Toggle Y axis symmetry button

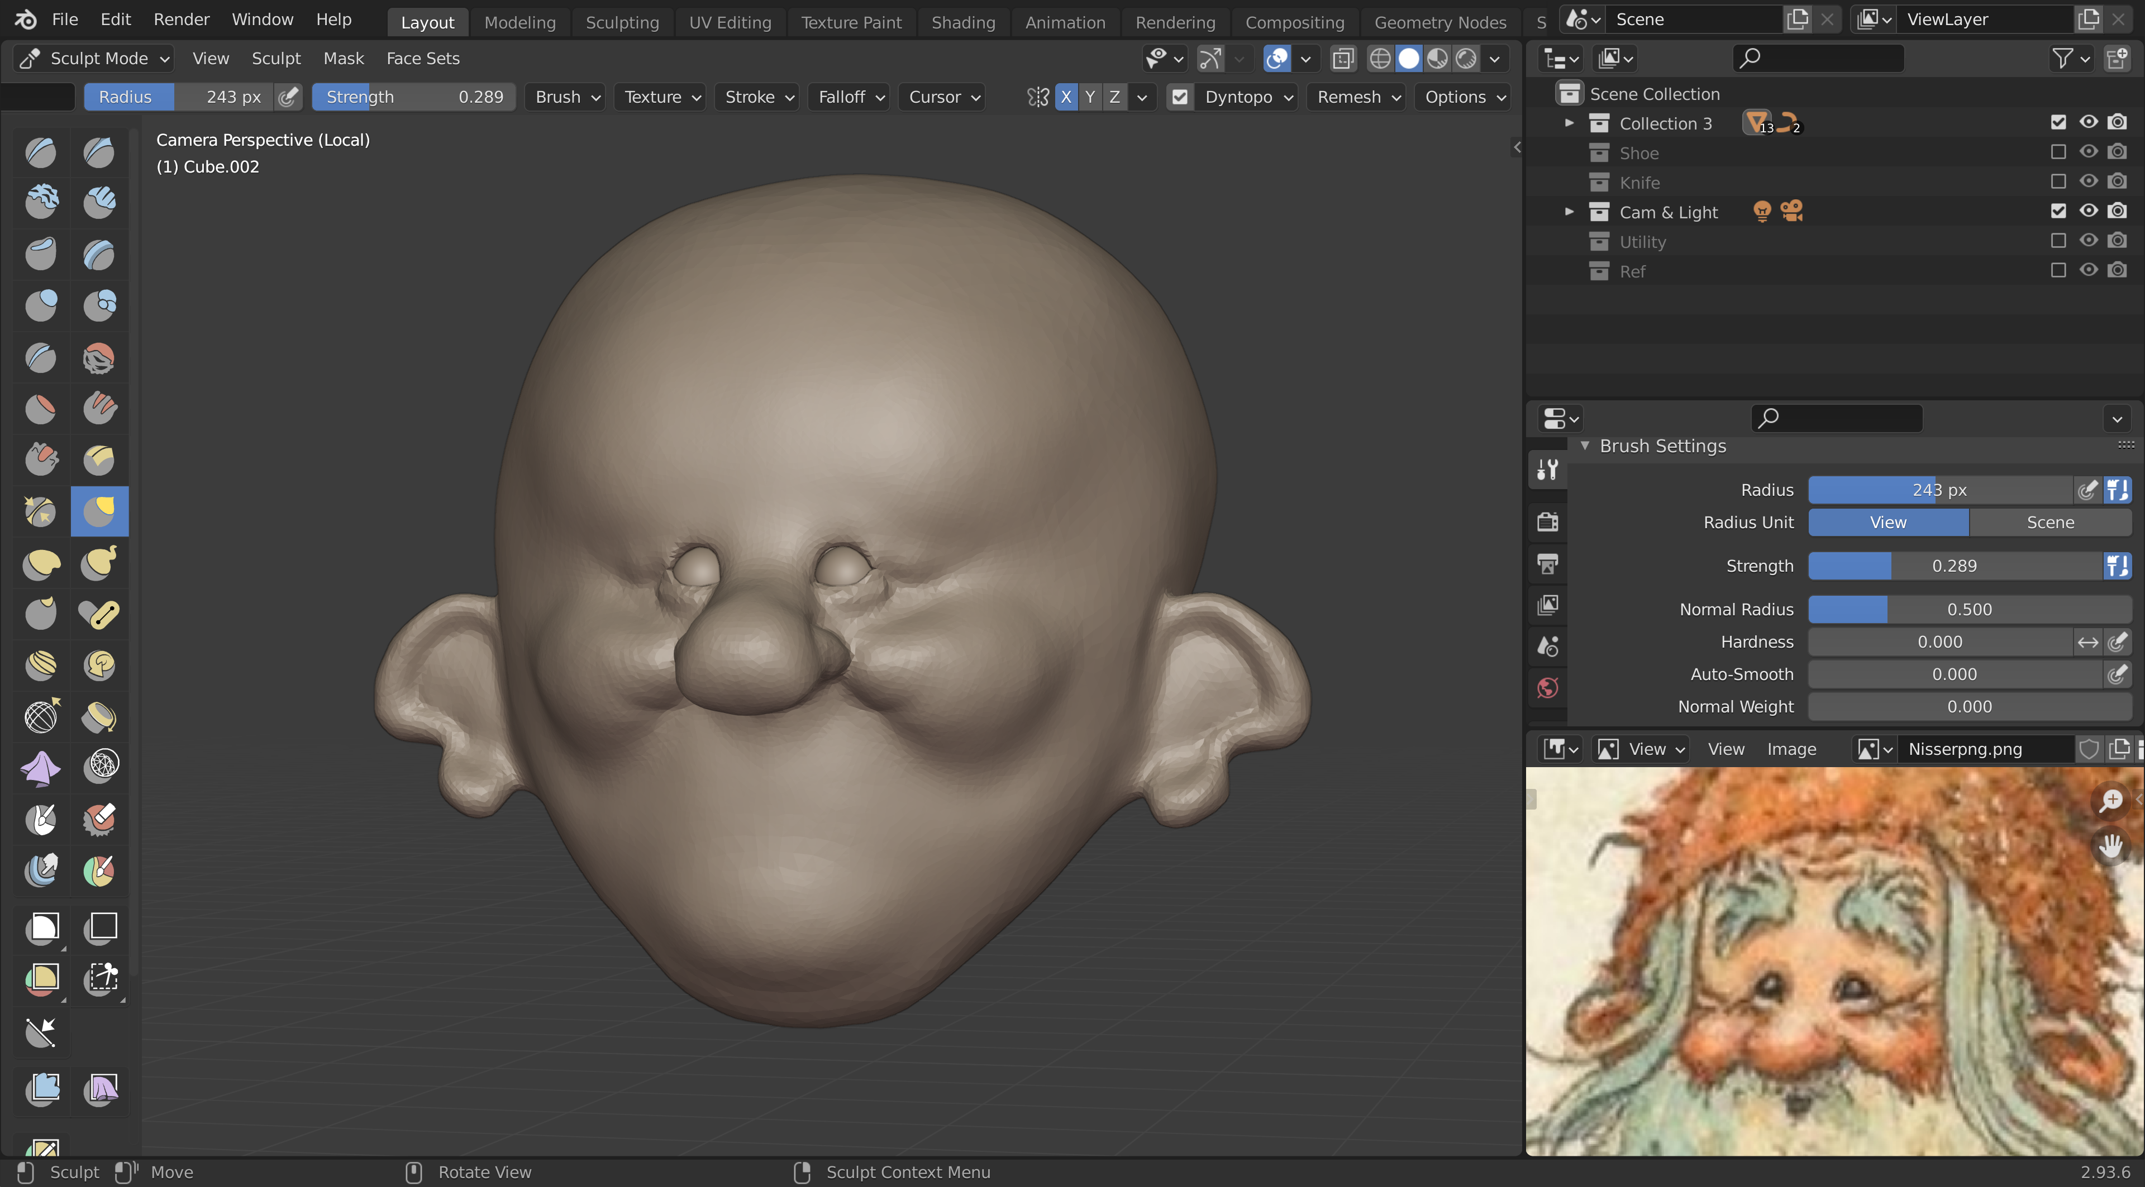pos(1089,97)
